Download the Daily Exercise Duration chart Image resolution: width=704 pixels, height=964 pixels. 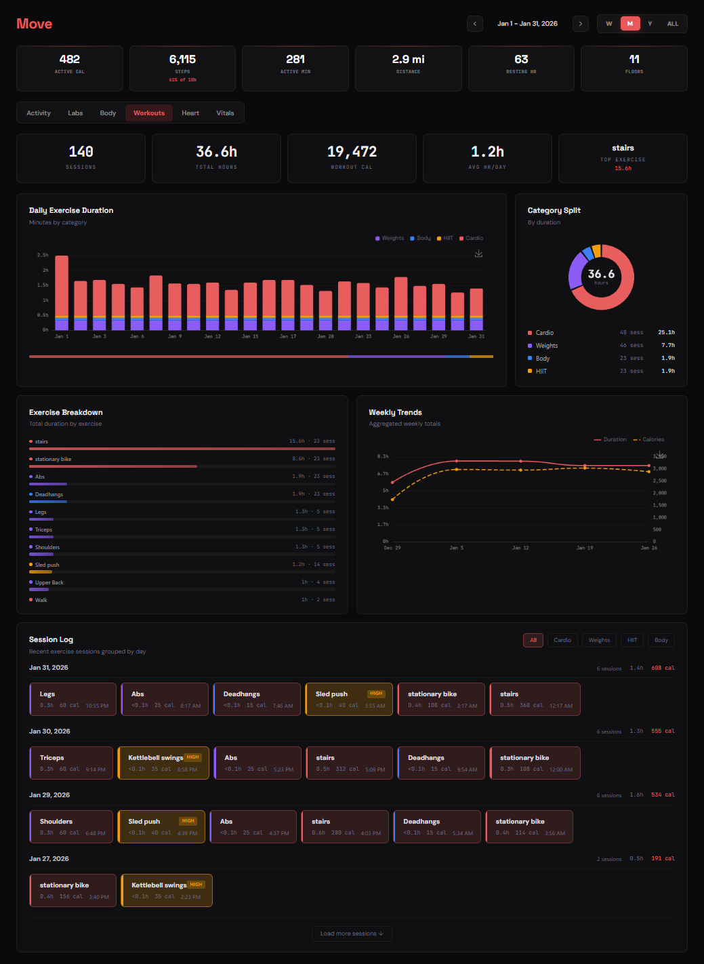478,254
